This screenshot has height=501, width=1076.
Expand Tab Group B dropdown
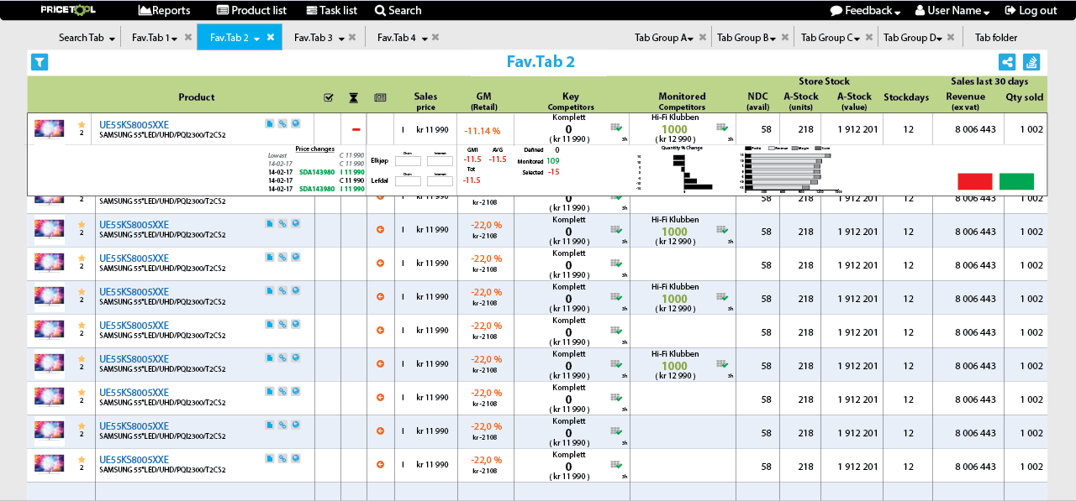pyautogui.click(x=772, y=39)
